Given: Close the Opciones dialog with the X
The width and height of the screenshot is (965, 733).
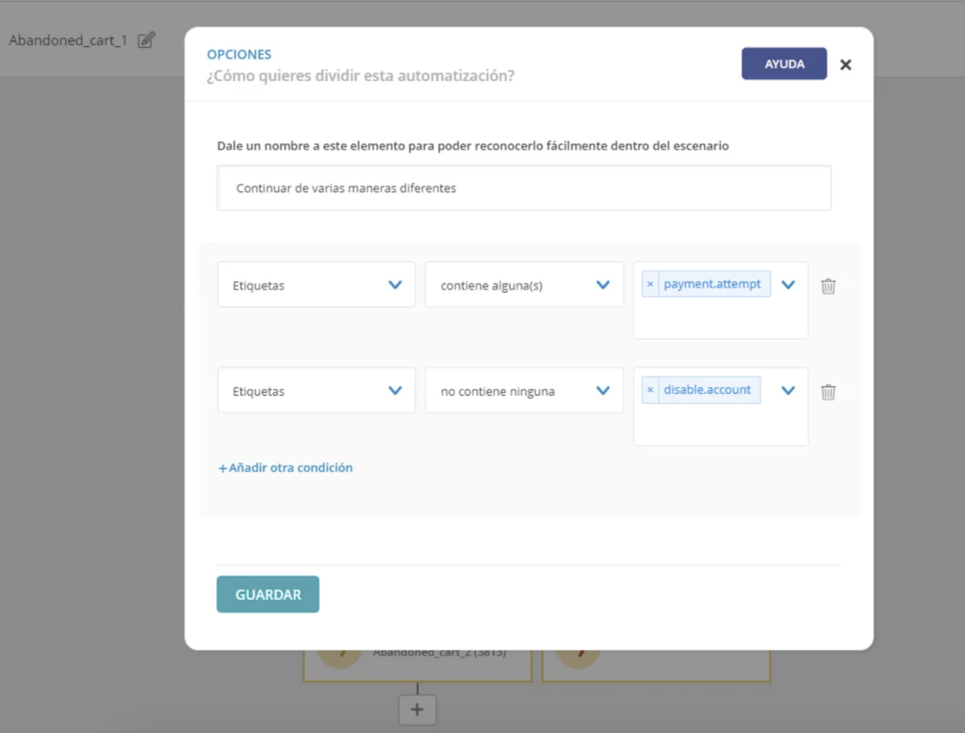Looking at the screenshot, I should [845, 65].
